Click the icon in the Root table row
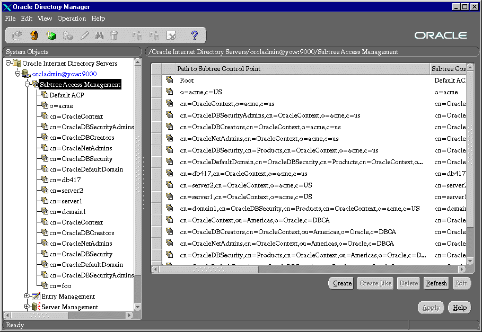This screenshot has height=332, width=482. pyautogui.click(x=169, y=80)
